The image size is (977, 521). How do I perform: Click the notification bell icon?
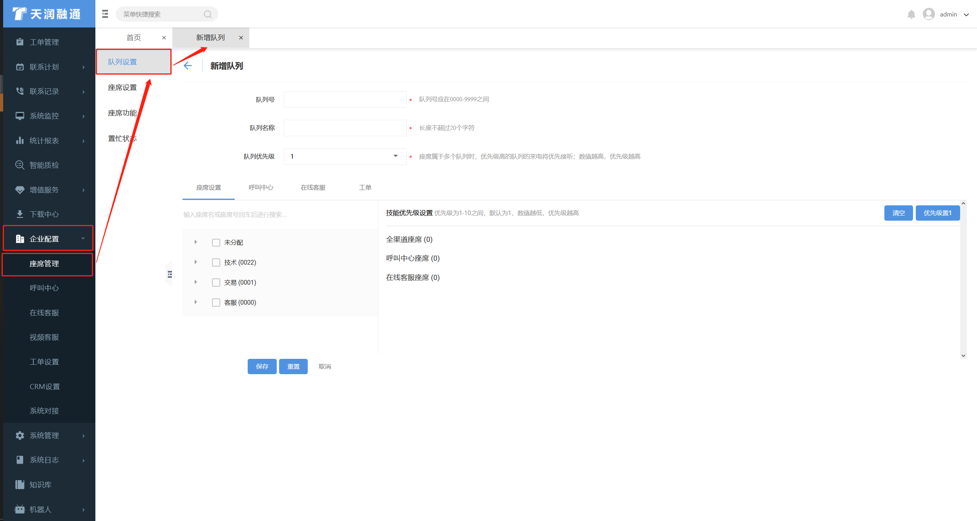click(x=911, y=15)
